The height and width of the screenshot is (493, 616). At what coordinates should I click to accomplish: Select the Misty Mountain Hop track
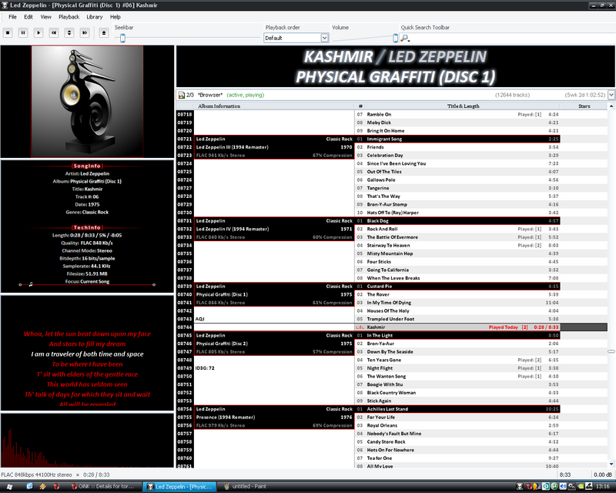(x=457, y=253)
